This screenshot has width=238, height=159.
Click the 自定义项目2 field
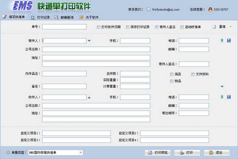click(175, 133)
